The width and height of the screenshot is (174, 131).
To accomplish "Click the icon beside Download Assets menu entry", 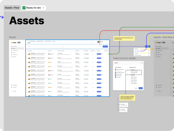I will pyautogui.click(x=149, y=55).
